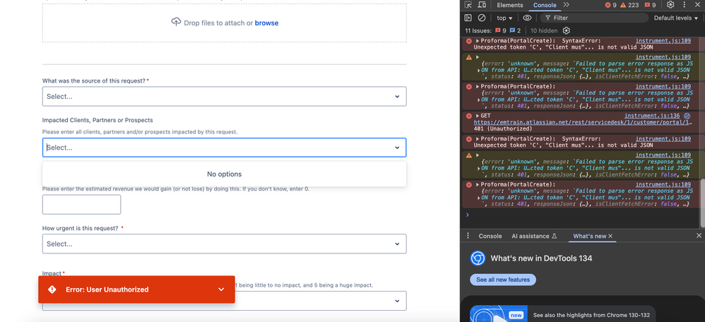Open the top JavaScript context dropdown

pos(504,18)
